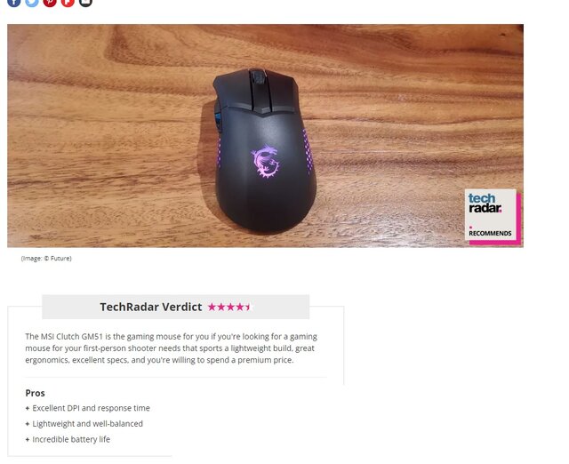This screenshot has height=464, width=569.
Task: Click plus bullet beside Lightweight item
Action: (x=28, y=424)
